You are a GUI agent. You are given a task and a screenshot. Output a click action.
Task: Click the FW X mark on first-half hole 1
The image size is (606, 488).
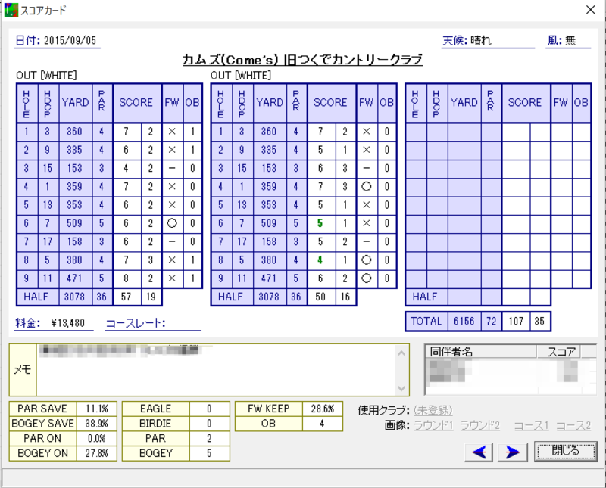(172, 132)
